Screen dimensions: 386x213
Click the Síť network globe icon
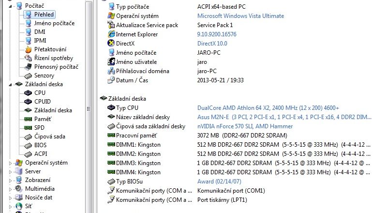(x=19, y=206)
